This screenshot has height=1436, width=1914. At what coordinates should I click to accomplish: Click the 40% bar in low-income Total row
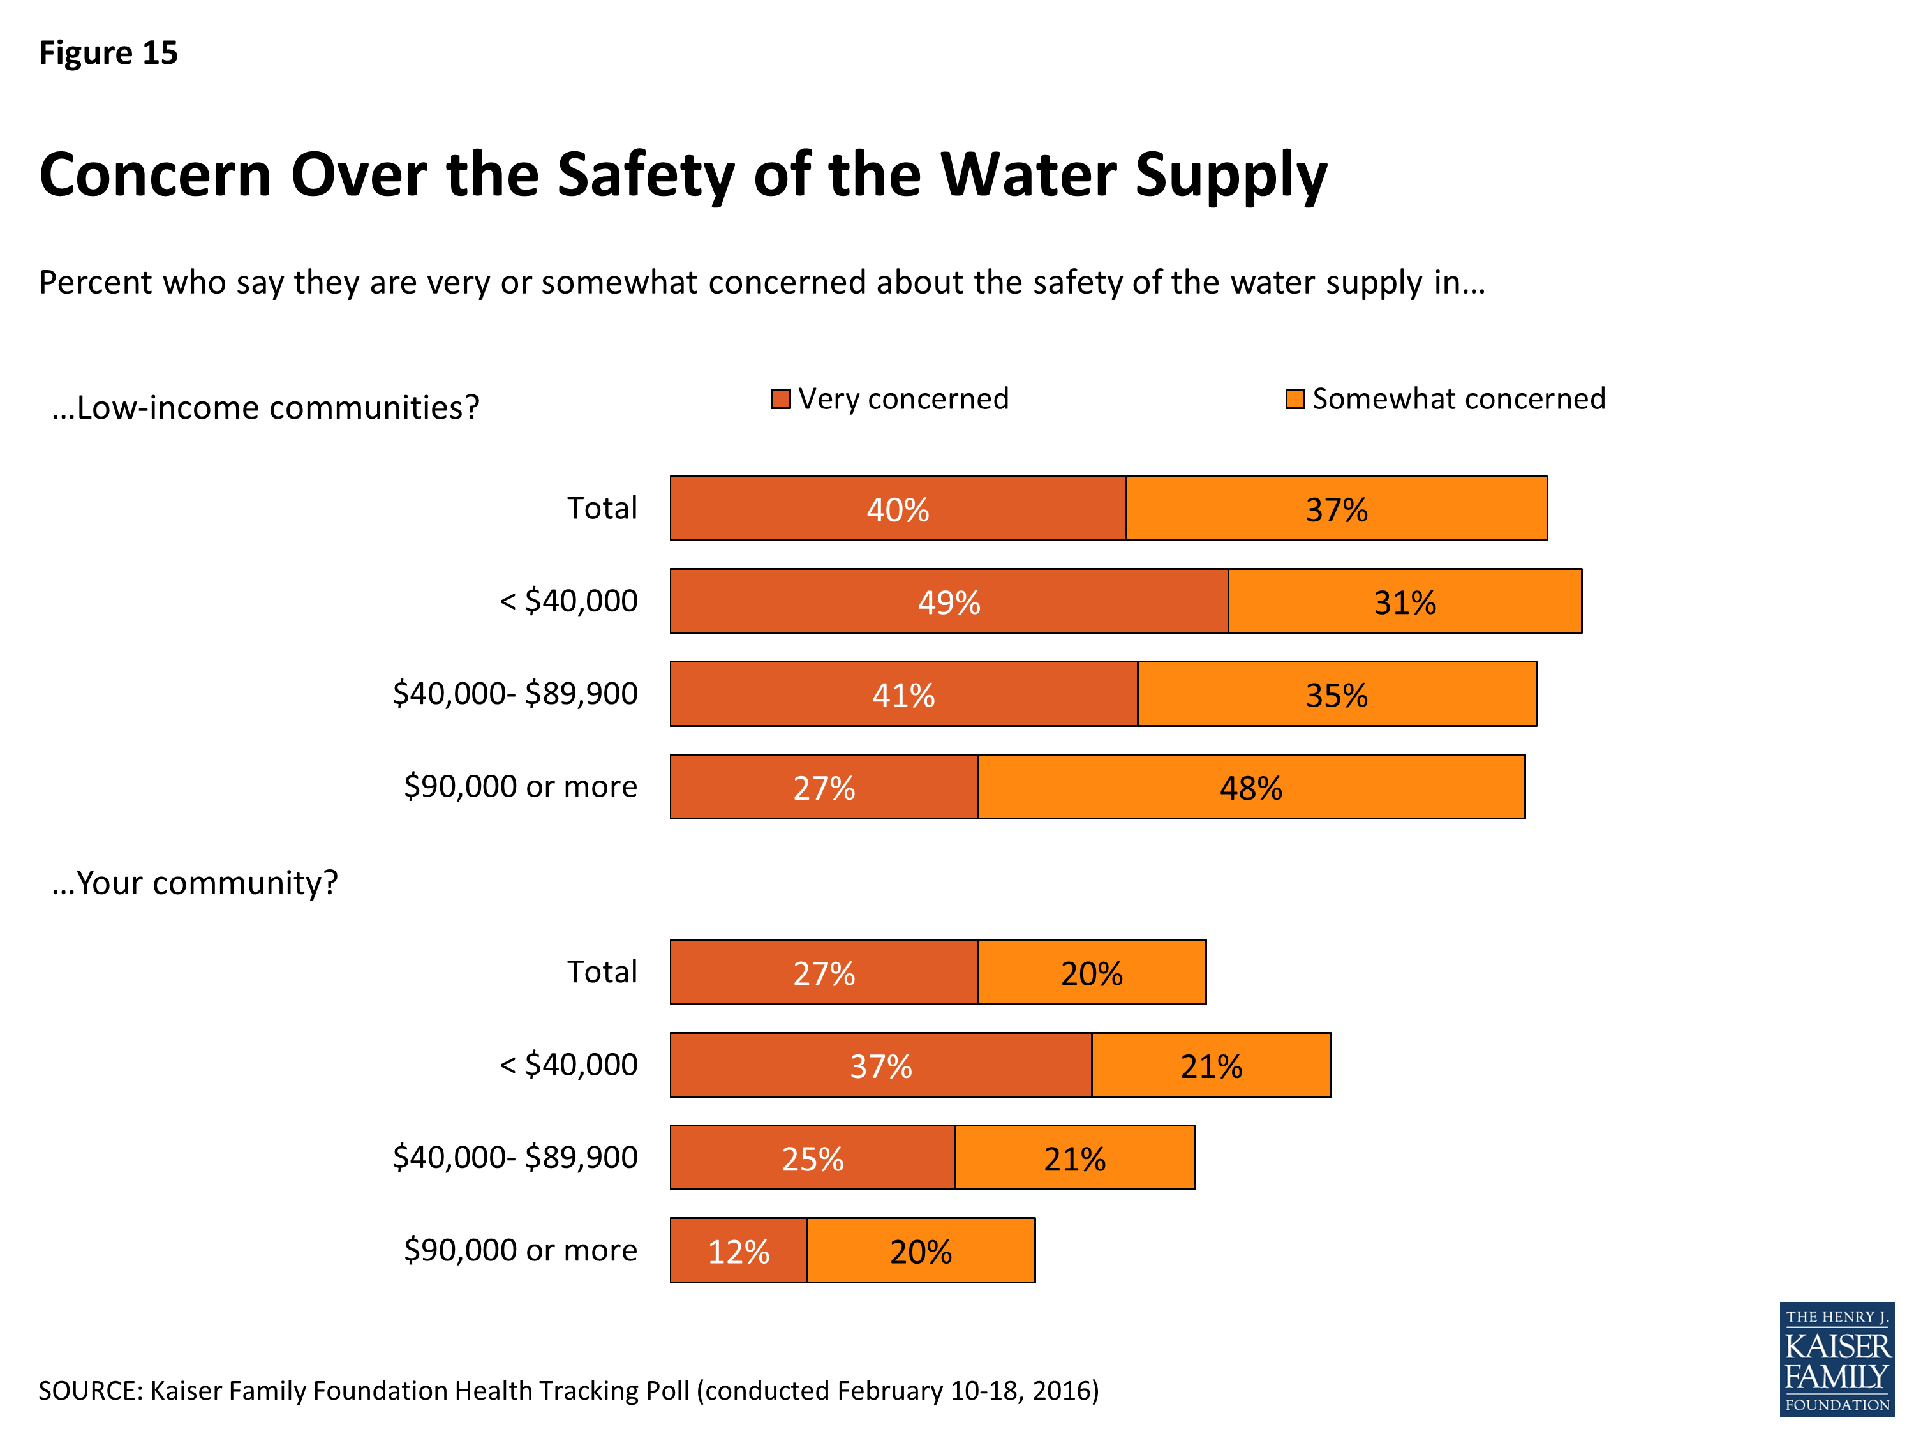tap(898, 509)
